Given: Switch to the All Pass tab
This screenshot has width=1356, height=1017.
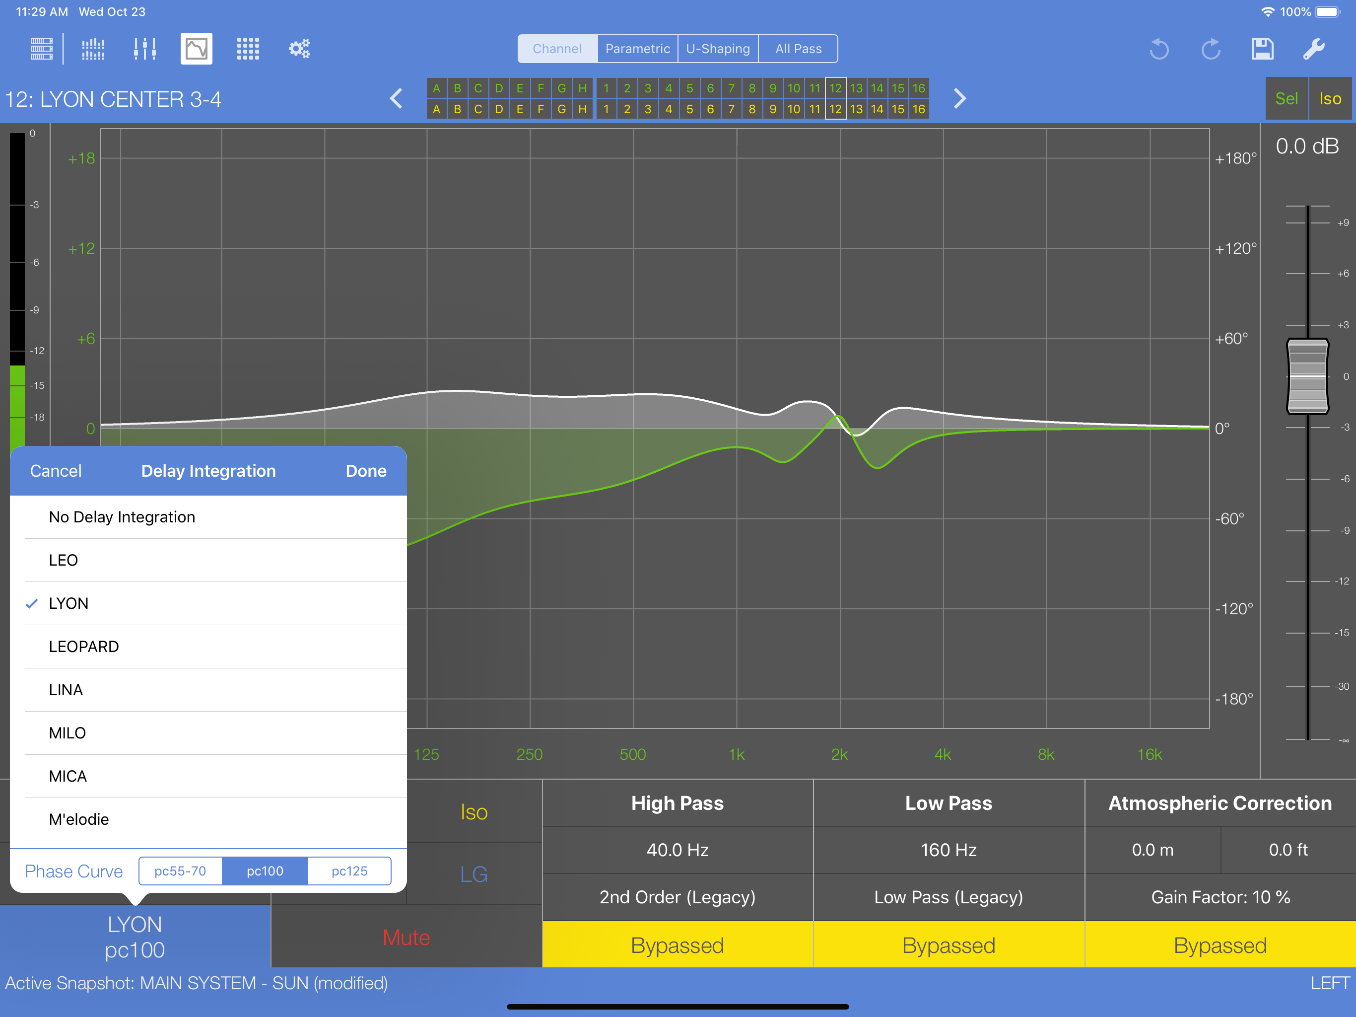Looking at the screenshot, I should click(x=798, y=49).
